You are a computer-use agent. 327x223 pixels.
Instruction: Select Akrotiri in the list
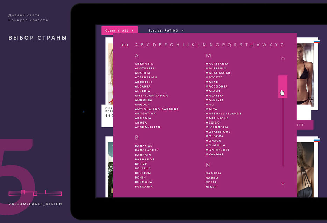(143, 82)
